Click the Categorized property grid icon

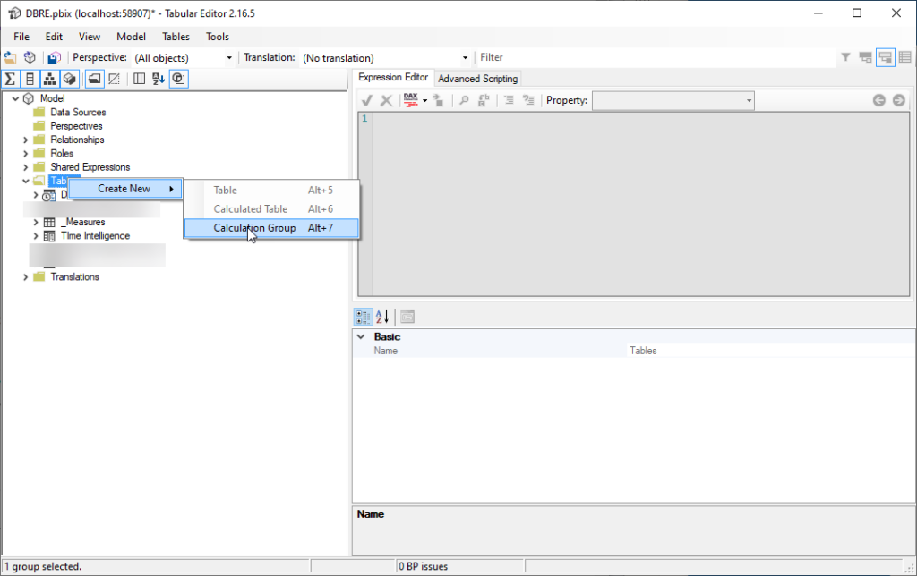tap(363, 317)
